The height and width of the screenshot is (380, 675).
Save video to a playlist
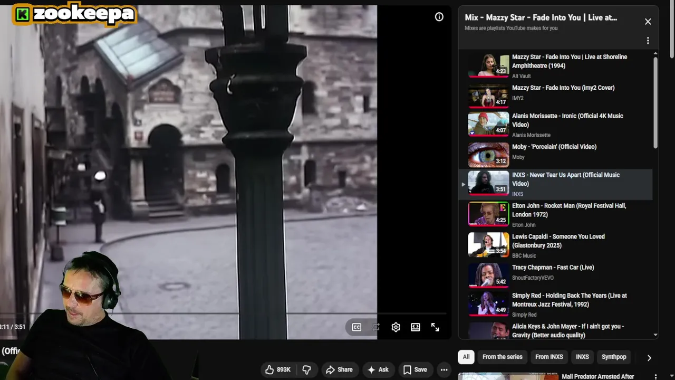414,369
